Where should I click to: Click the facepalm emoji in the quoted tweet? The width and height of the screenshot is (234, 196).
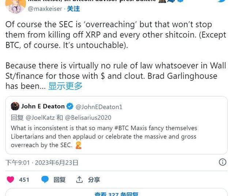79,145
